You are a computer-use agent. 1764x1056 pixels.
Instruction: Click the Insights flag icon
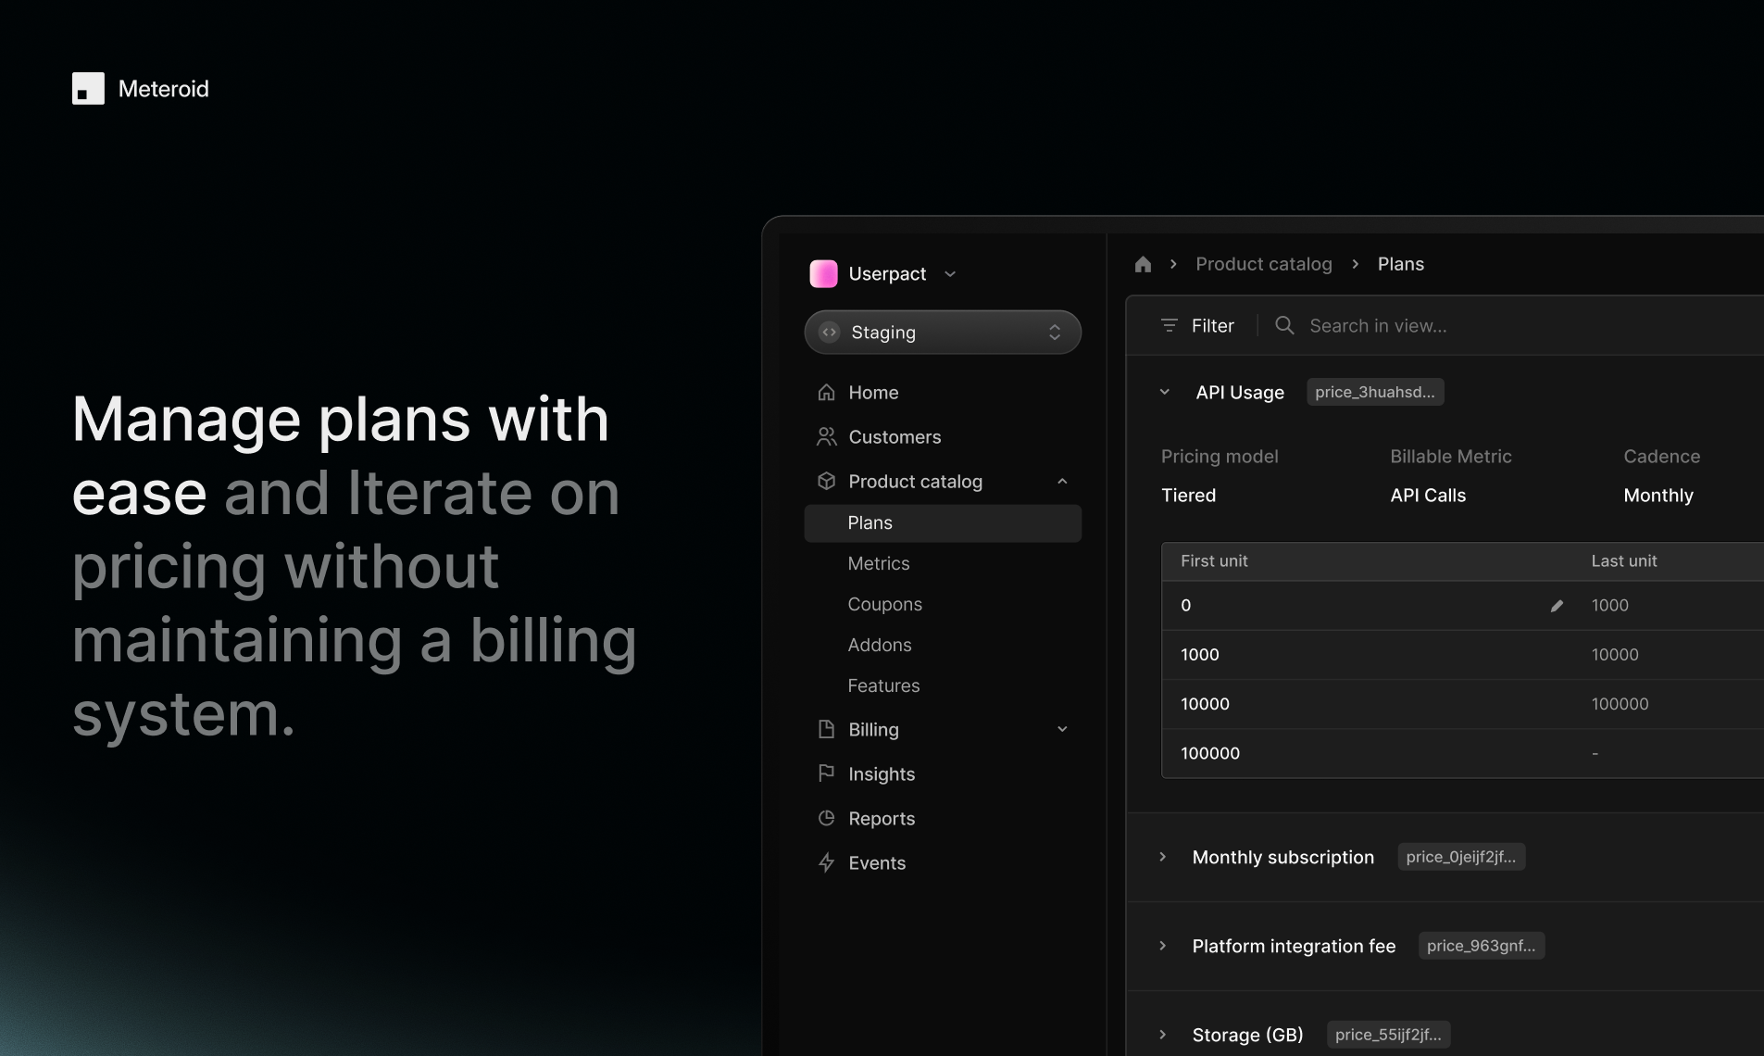(x=826, y=773)
